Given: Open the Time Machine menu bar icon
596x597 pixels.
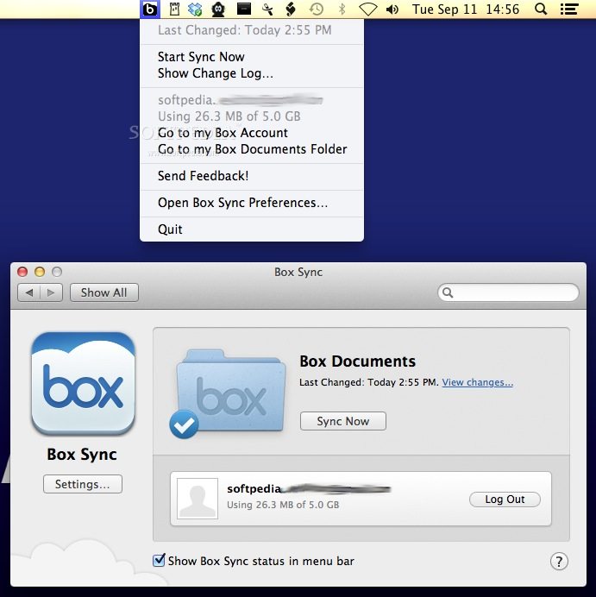Looking at the screenshot, I should (x=316, y=9).
